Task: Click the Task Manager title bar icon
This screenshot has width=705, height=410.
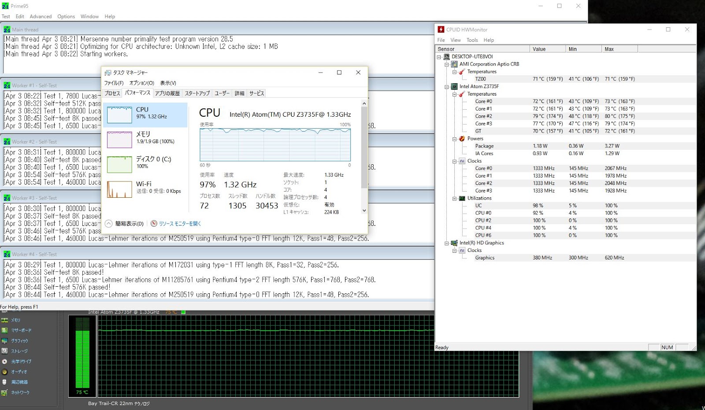Action: 108,73
